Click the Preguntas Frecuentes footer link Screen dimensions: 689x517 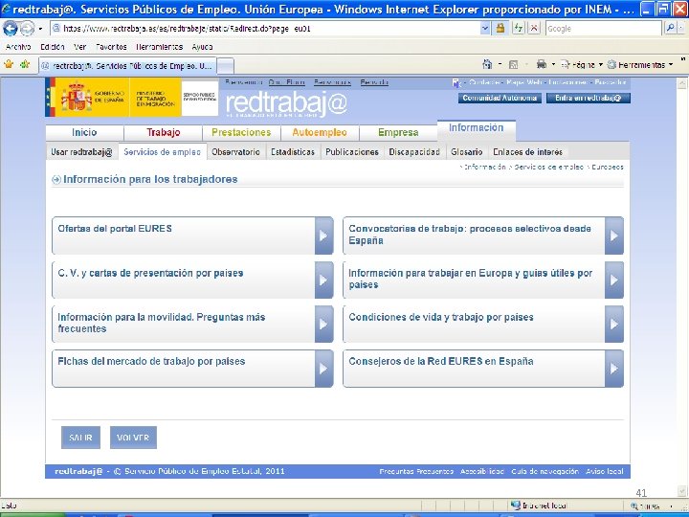coord(416,471)
